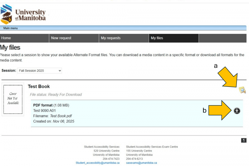249x166 pixels.
Task: Click the Main menu bar label
Action: (11, 28)
